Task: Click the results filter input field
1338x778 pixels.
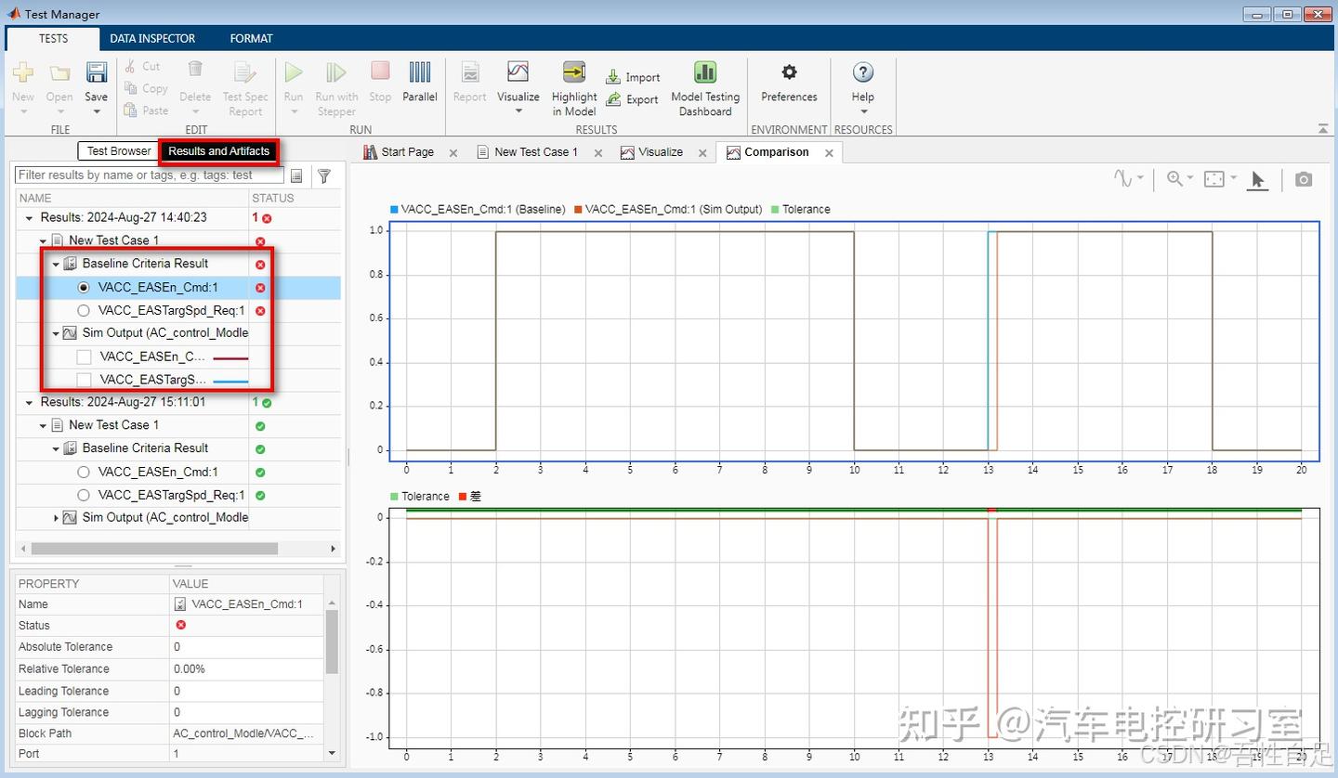Action: coord(149,175)
